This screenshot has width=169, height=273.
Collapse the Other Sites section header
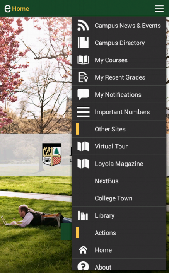[x=119, y=129]
